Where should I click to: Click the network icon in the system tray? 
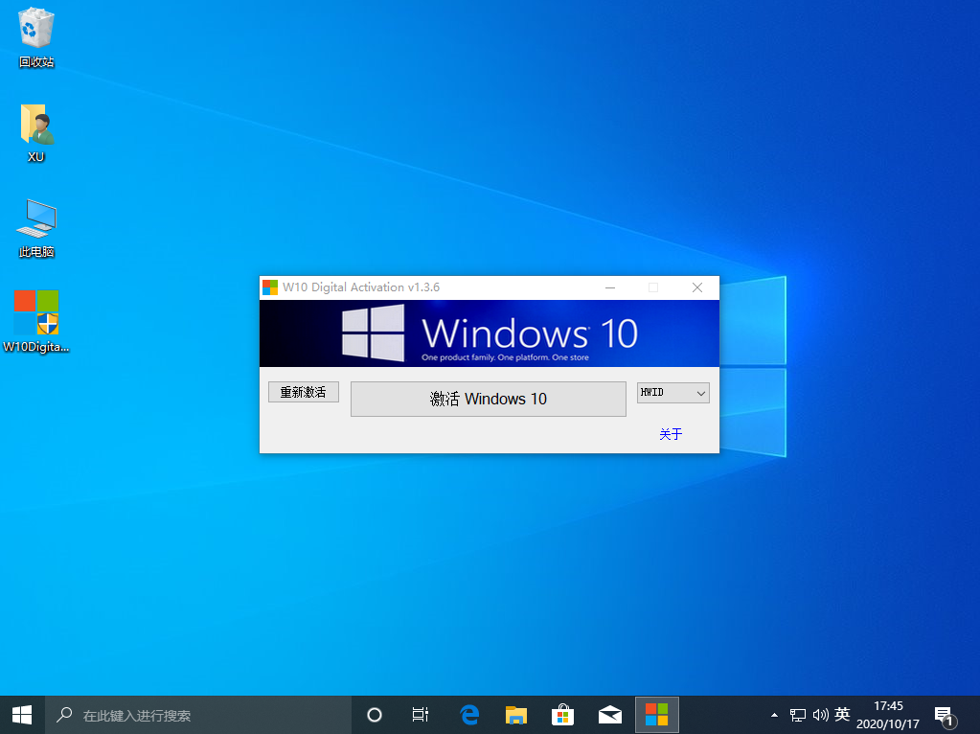(x=797, y=714)
